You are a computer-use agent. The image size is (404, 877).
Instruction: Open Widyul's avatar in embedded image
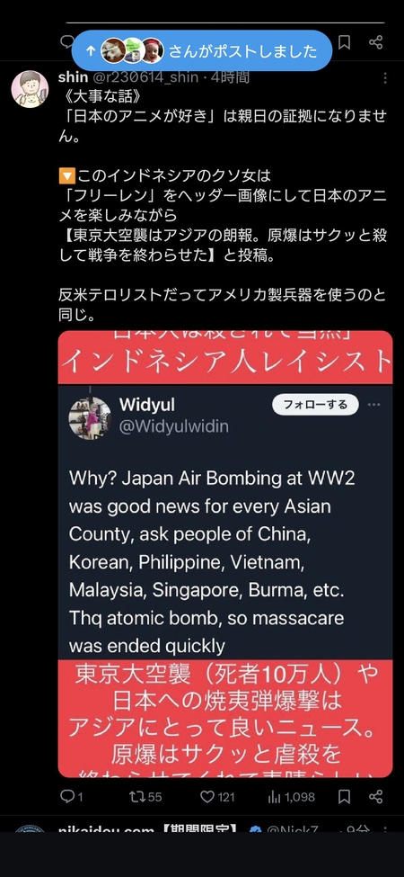coord(90,418)
